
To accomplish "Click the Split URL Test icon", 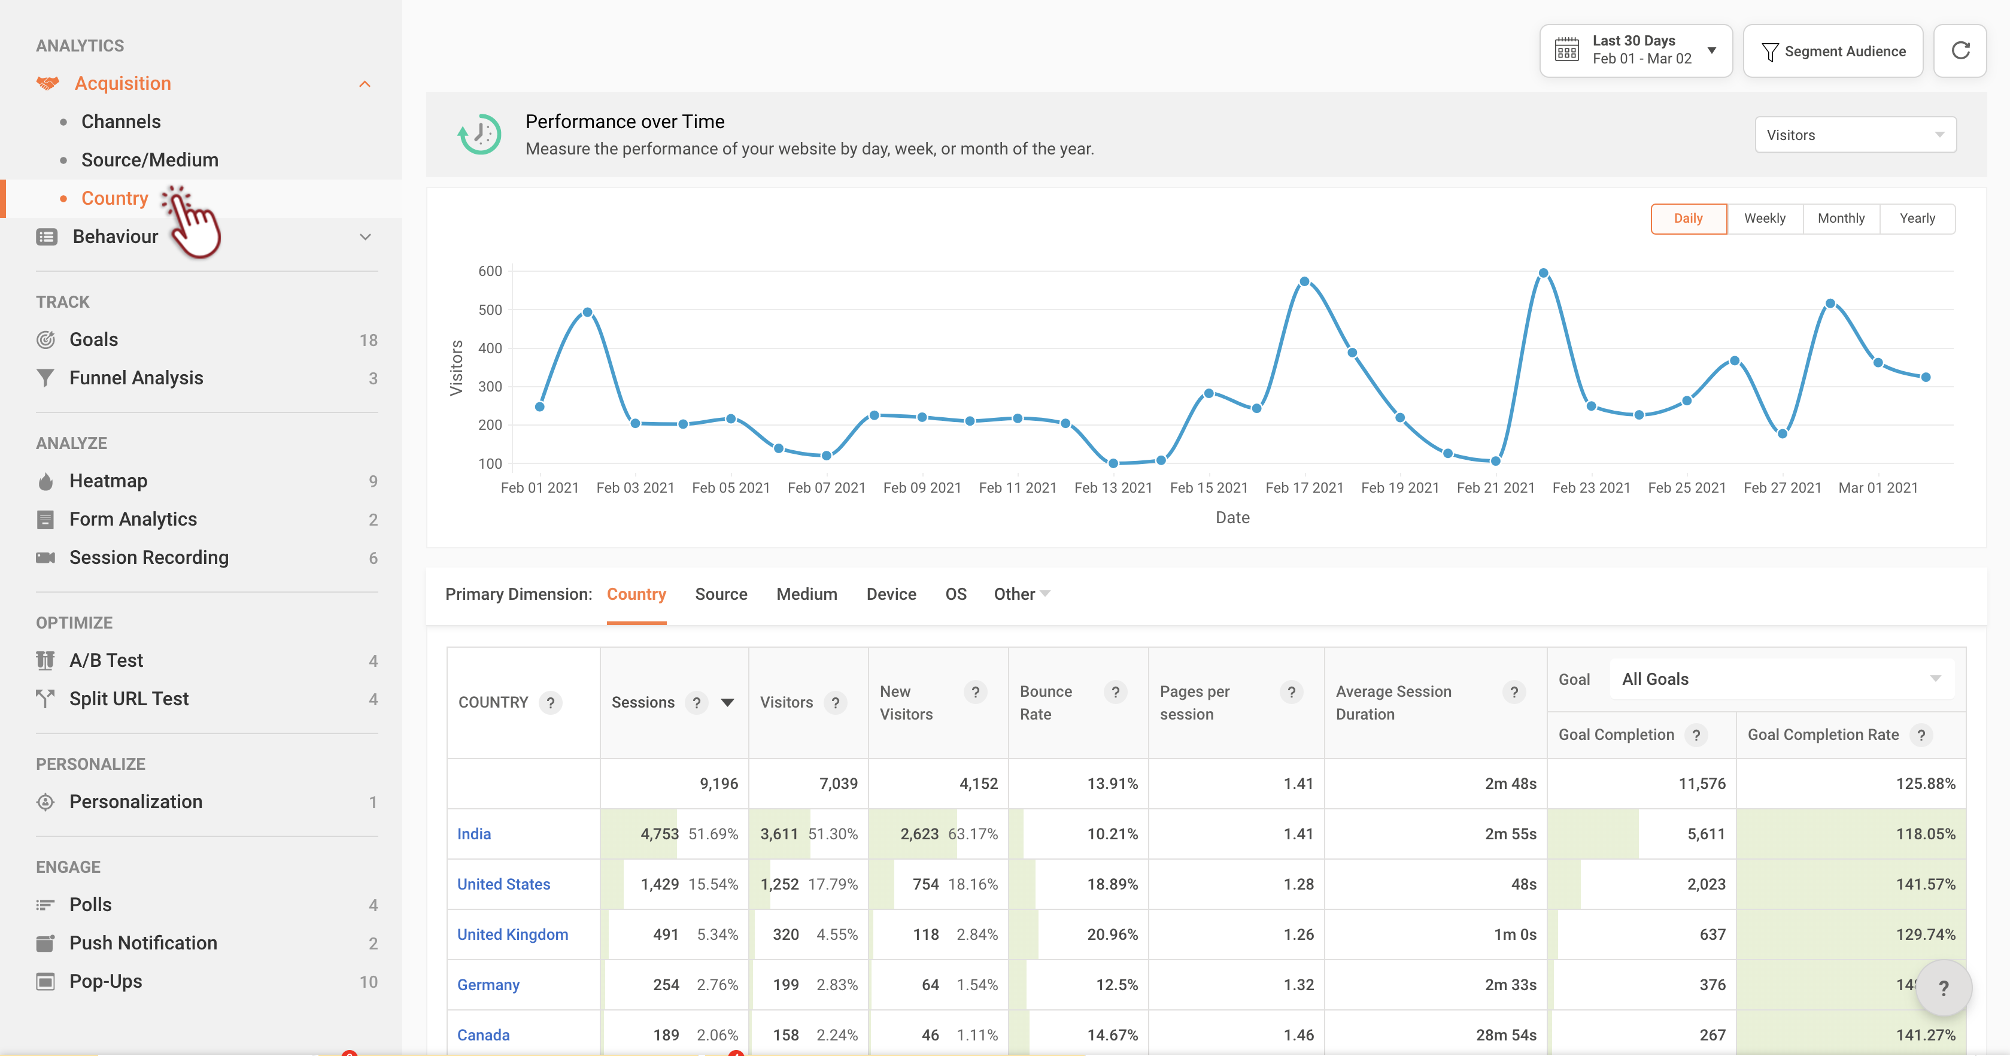I will [46, 699].
